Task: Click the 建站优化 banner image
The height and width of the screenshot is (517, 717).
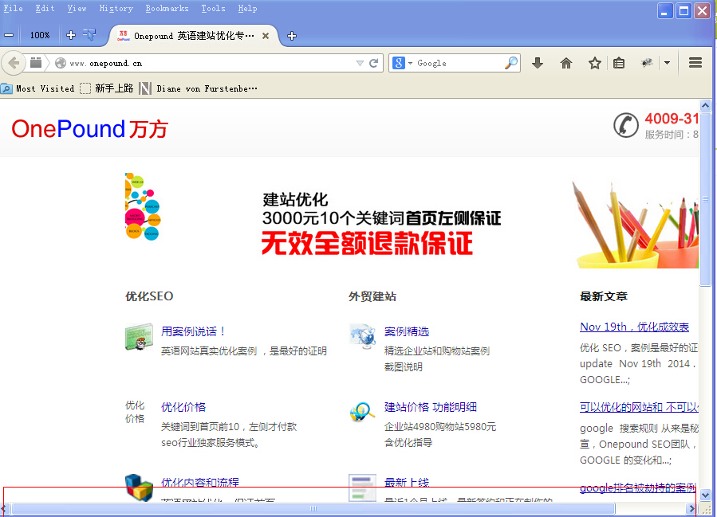Action: coord(381,223)
